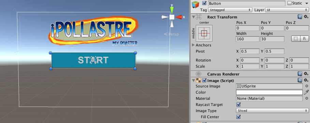This screenshot has width=310, height=123.
Task: Open the anchor presets box (middle center)
Action: point(204,33)
